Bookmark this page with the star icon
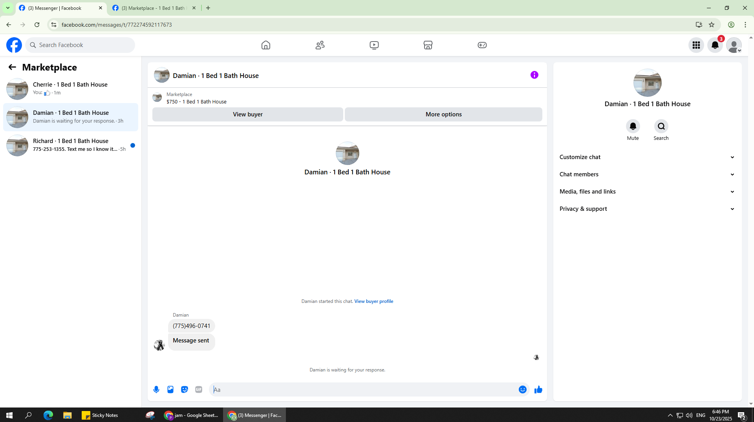The image size is (754, 422). coord(712,25)
